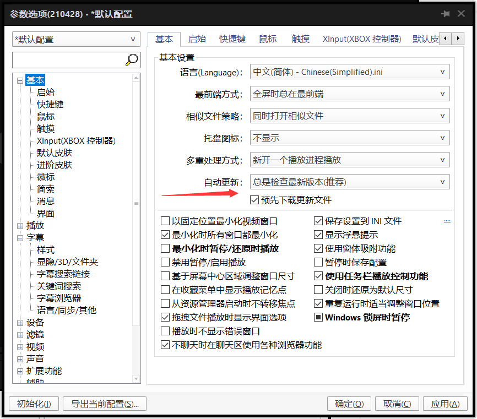Click the blue ellipsis next to 保存设置到 INI 文件
The width and height of the screenshot is (477, 419).
(447, 221)
